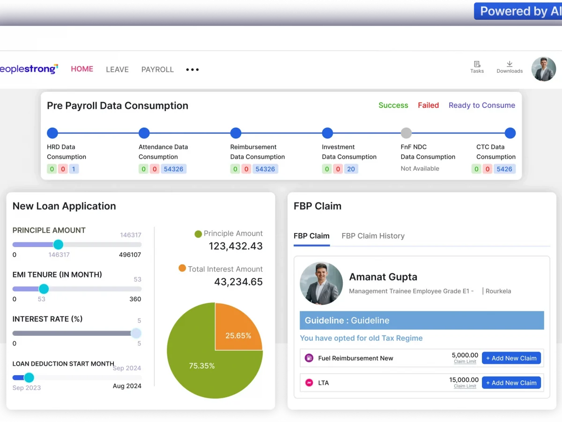The image size is (562, 422).
Task: Select the HRD Data Consumption step dot
Action: 52,133
